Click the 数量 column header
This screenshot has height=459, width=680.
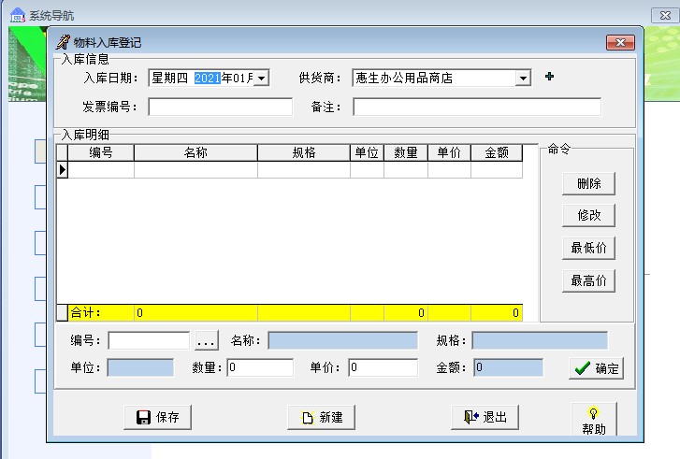pyautogui.click(x=406, y=152)
